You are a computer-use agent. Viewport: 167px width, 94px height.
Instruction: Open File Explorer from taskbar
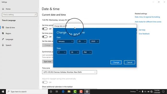click(x=69, y=92)
